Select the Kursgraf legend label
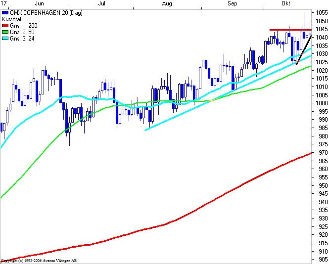This screenshot has height=264, width=329. [x=13, y=19]
